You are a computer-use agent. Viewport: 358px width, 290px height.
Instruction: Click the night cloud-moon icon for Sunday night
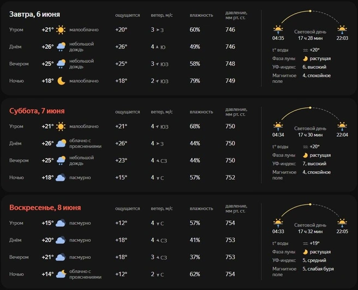tap(61, 274)
